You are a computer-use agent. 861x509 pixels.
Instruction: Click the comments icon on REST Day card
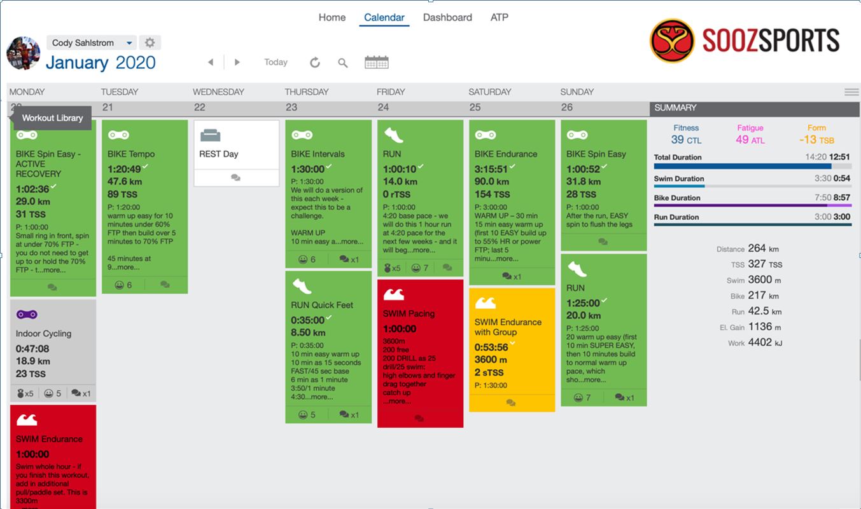point(235,178)
